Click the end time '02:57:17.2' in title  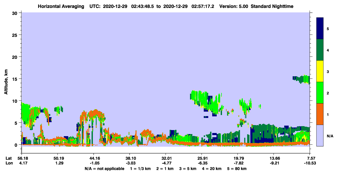point(203,6)
